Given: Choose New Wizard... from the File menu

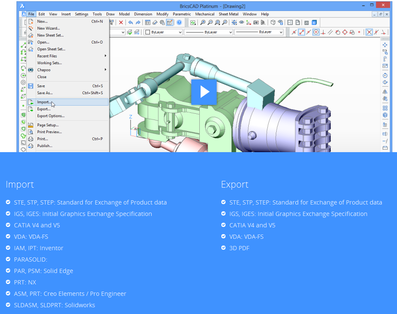Looking at the screenshot, I should click(68, 28).
